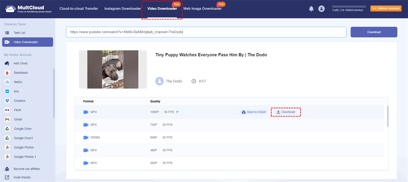408x182 pixels.
Task: Click the video title text
Action: click(x=211, y=55)
